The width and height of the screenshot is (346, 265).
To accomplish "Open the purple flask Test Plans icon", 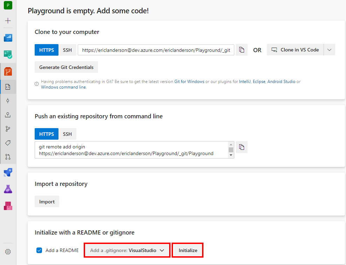I will click(8, 189).
